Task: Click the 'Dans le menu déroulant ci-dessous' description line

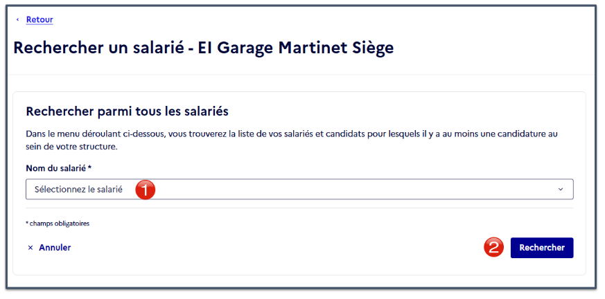Action: 292,134
